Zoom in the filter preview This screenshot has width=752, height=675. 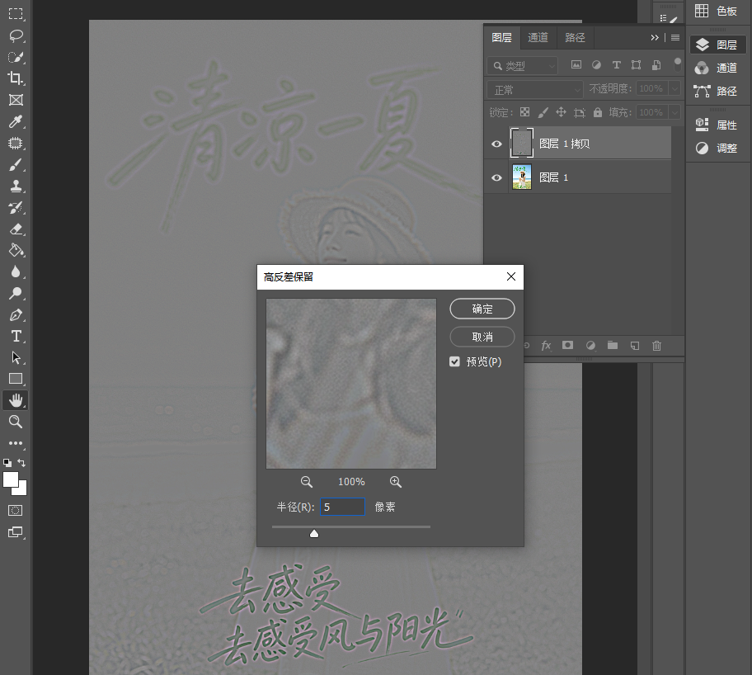point(396,482)
